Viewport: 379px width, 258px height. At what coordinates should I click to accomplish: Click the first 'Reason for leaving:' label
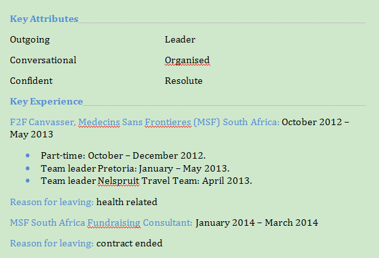tap(52, 202)
